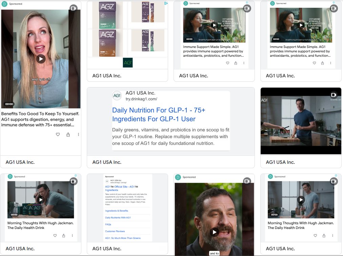This screenshot has width=343, height=256.
Task: Play the bearded man video ad
Action: [x=214, y=232]
